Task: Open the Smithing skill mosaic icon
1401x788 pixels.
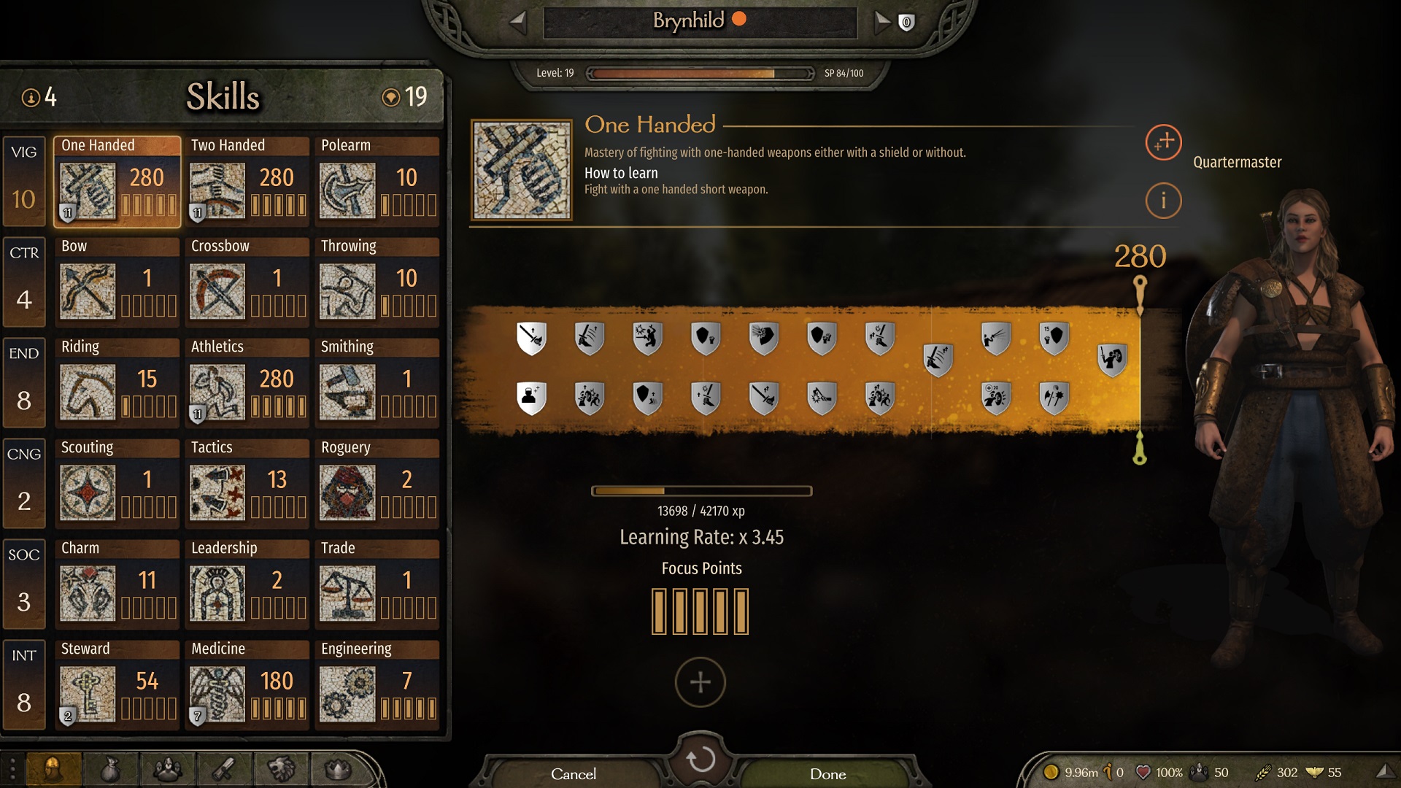Action: click(x=347, y=393)
